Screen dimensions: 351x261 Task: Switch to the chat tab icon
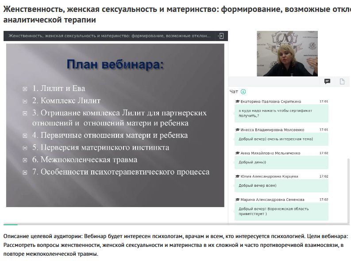coord(327,81)
